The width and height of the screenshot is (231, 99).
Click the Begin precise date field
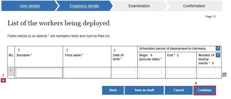150,71
